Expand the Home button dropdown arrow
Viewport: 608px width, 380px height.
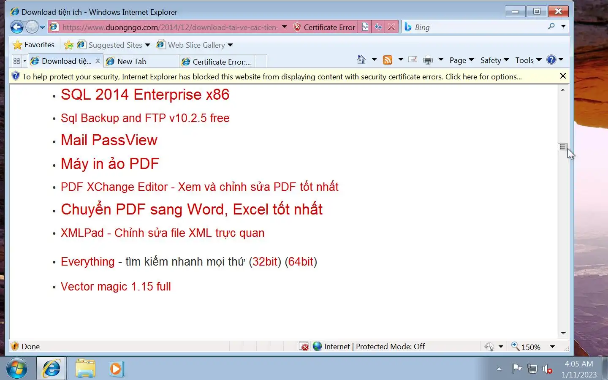point(374,60)
